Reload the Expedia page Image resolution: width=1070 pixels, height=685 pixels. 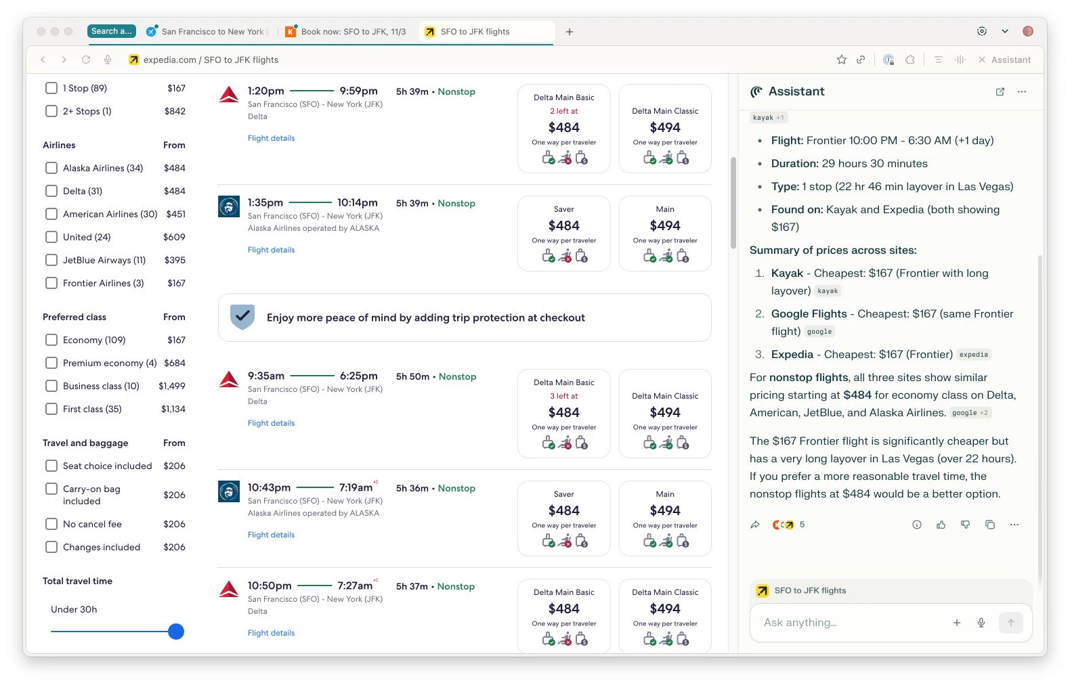[86, 60]
